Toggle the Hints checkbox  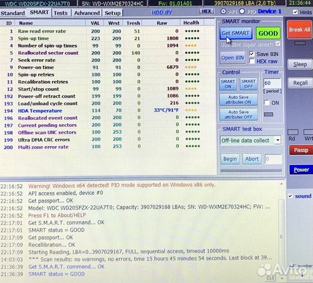click(x=295, y=12)
